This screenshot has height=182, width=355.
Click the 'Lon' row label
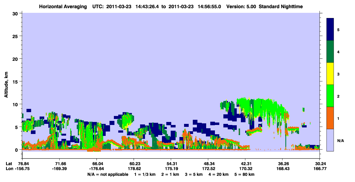tap(9, 169)
